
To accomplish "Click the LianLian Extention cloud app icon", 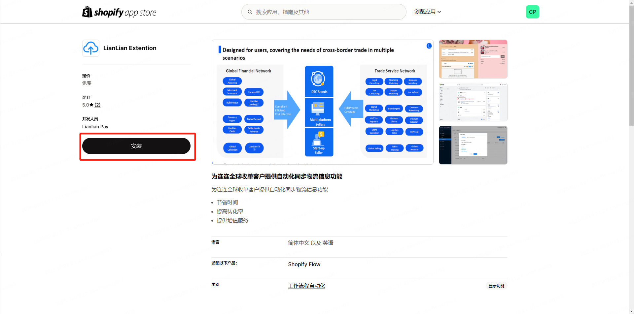I will 91,48.
